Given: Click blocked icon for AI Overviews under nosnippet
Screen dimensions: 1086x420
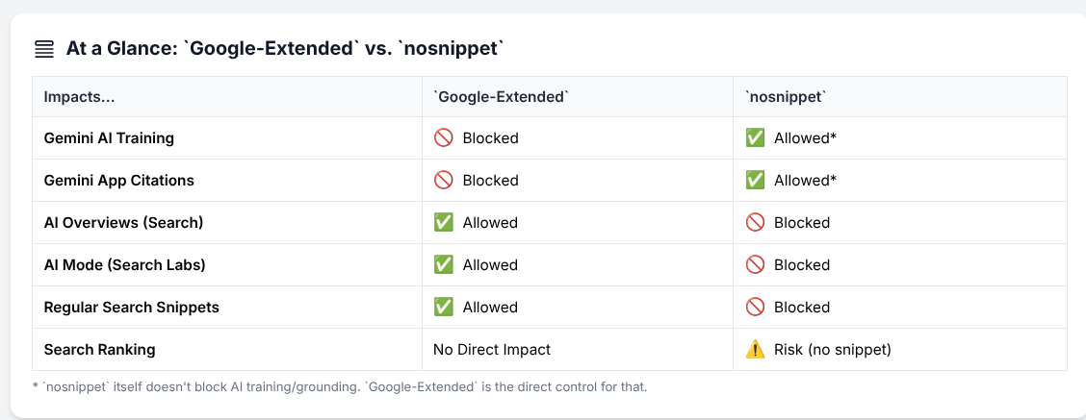Looking at the screenshot, I should coord(755,222).
